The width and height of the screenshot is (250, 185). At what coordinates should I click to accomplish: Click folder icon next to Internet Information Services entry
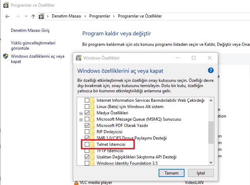(x=92, y=100)
